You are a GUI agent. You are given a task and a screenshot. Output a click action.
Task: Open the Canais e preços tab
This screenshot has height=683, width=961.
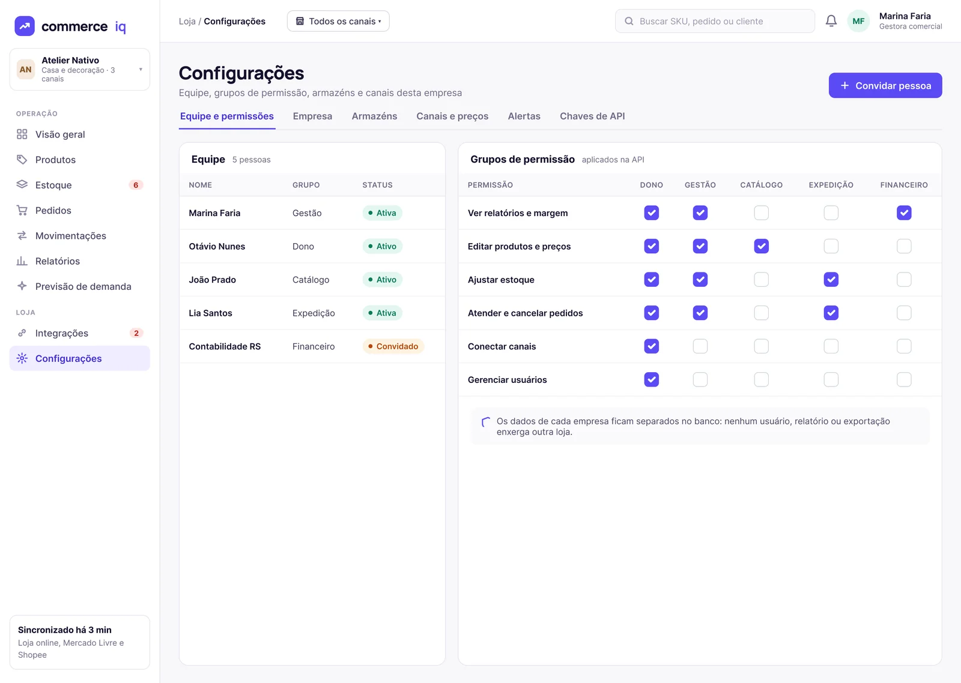(452, 116)
